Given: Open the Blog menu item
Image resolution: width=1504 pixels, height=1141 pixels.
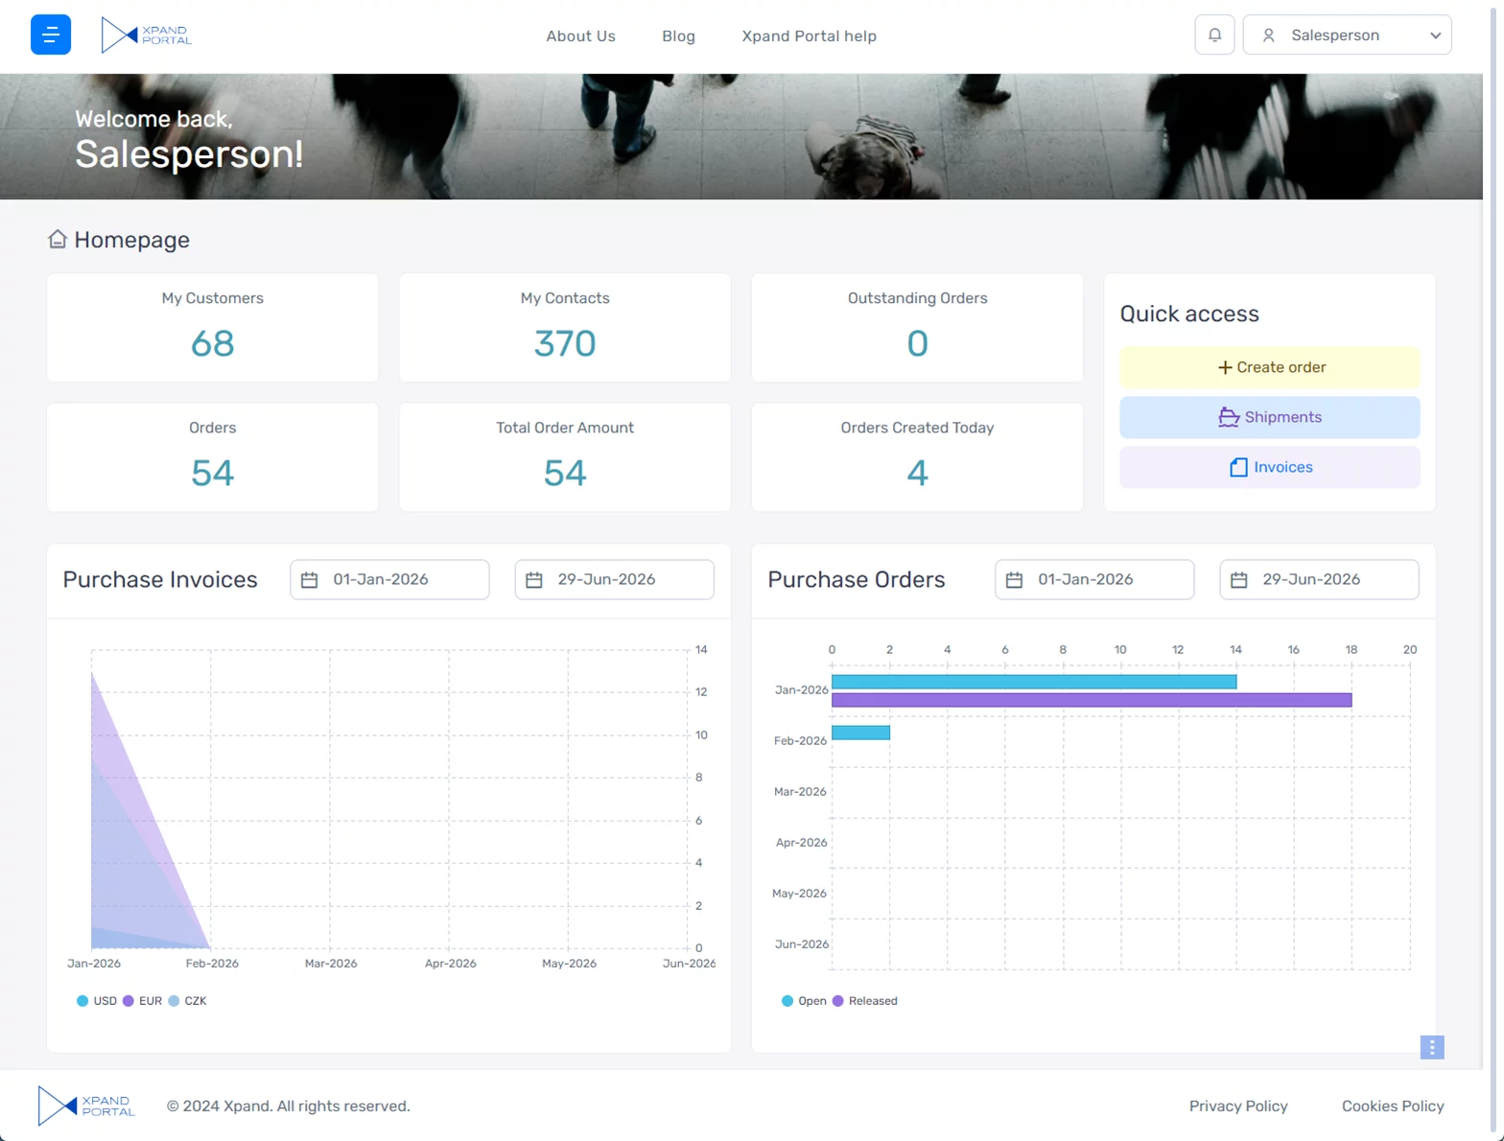Looking at the screenshot, I should click(x=678, y=36).
